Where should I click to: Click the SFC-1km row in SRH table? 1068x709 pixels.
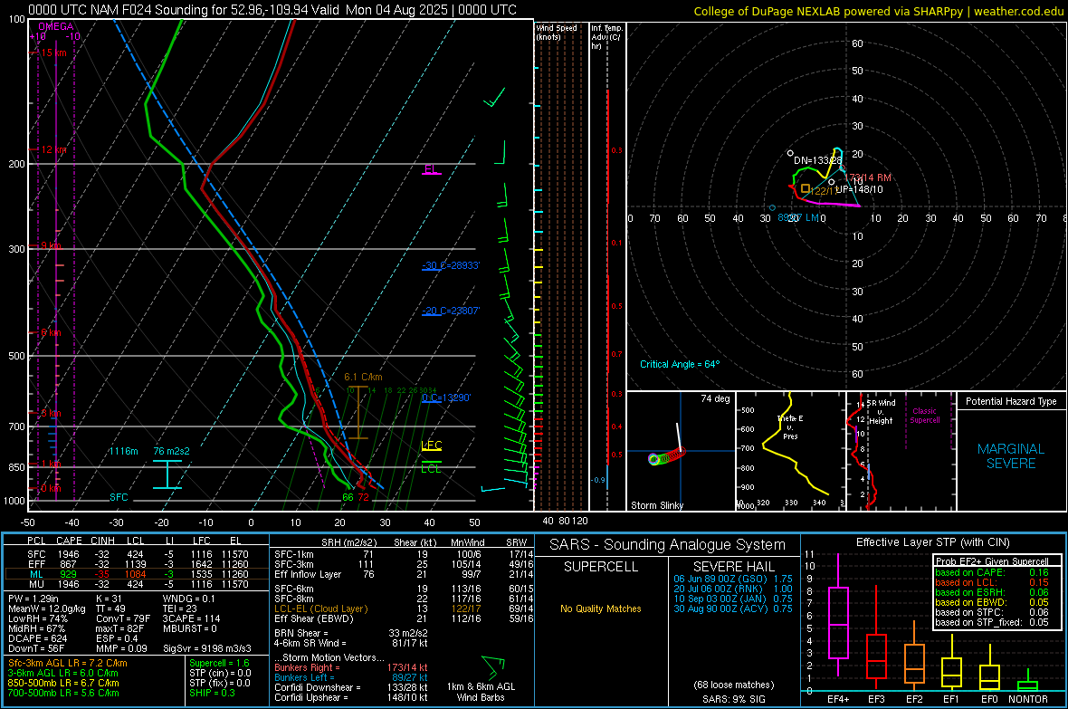click(x=403, y=554)
